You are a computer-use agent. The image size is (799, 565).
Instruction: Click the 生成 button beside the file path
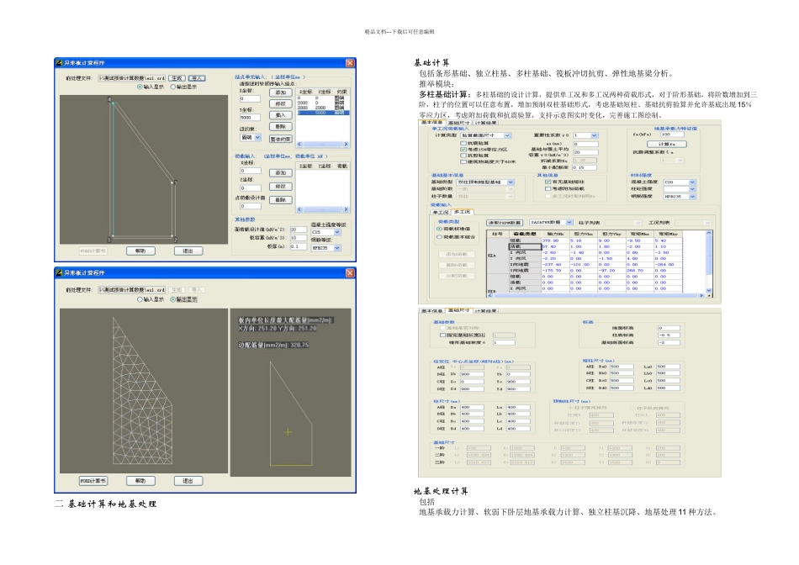click(x=177, y=77)
